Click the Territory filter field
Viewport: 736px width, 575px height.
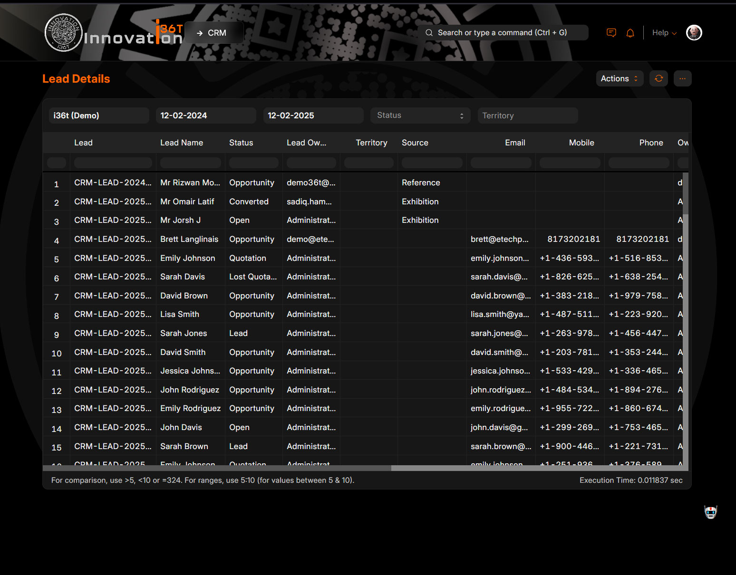pos(527,115)
